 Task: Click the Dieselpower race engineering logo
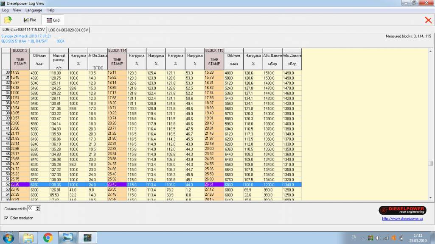(x=401, y=210)
